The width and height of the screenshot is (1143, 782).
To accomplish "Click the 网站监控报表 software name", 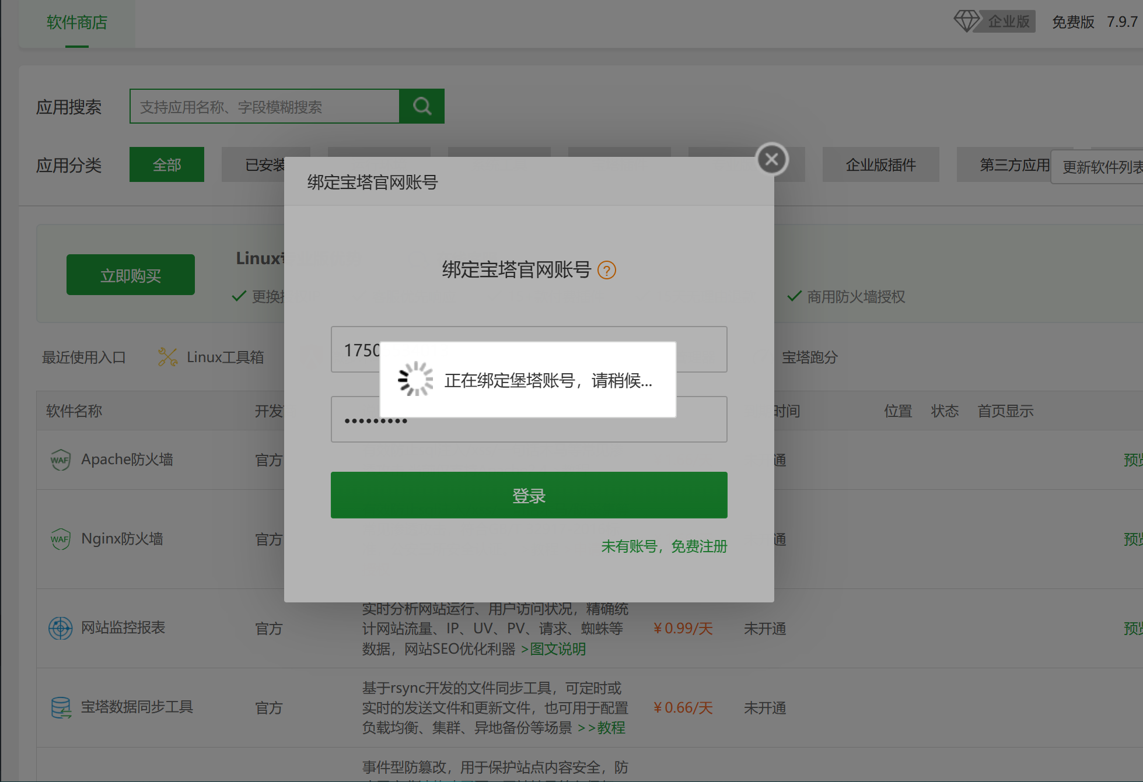I will tap(123, 627).
